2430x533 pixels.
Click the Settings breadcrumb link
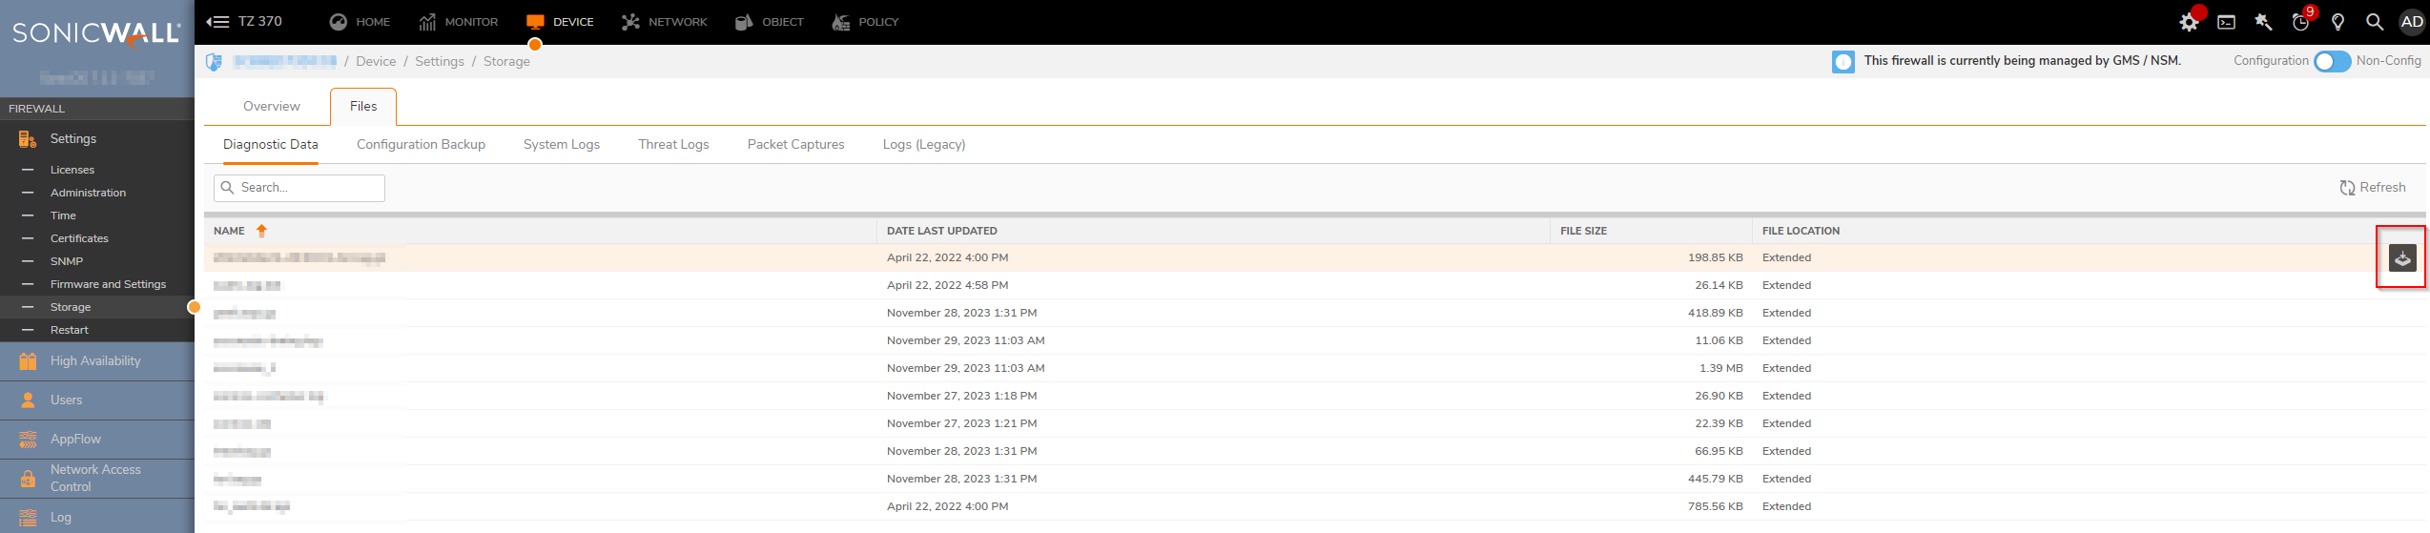tap(439, 62)
